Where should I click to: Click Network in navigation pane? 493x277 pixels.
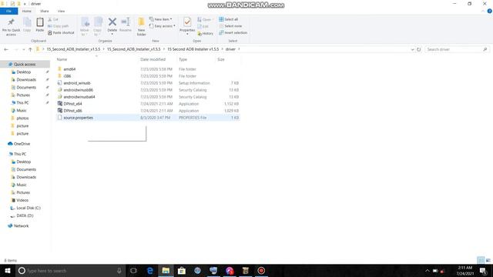click(x=21, y=225)
